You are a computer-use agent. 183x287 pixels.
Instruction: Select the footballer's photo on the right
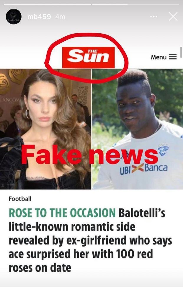click(137, 129)
